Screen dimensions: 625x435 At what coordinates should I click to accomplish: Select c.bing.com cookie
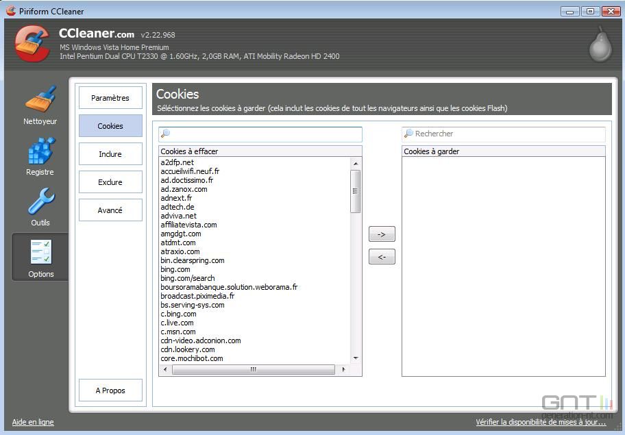179,314
